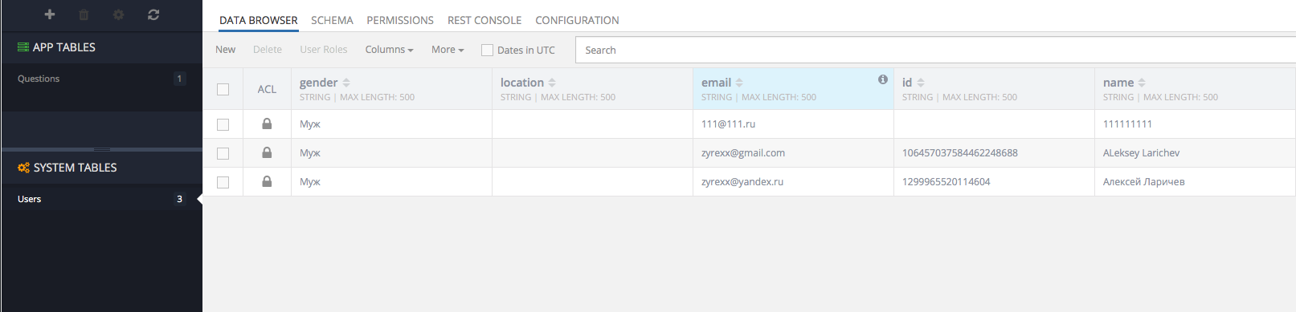The image size is (1296, 312).
Task: Enable the Dates in UTC checkbox
Action: [x=487, y=50]
